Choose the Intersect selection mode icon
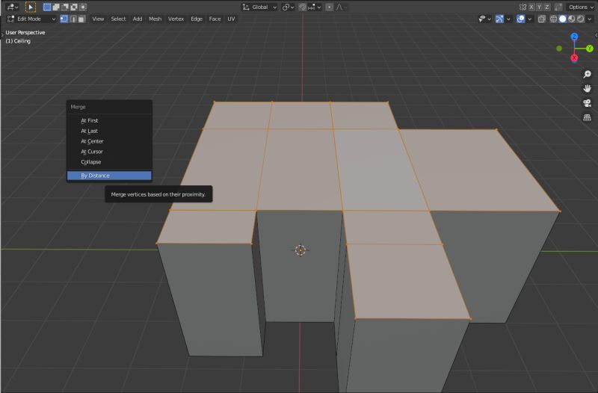This screenshot has width=598, height=393. [x=83, y=7]
